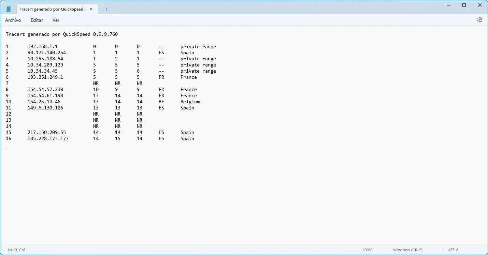Click IP address 192.168.1.1
This screenshot has height=255, width=488.
coord(43,46)
